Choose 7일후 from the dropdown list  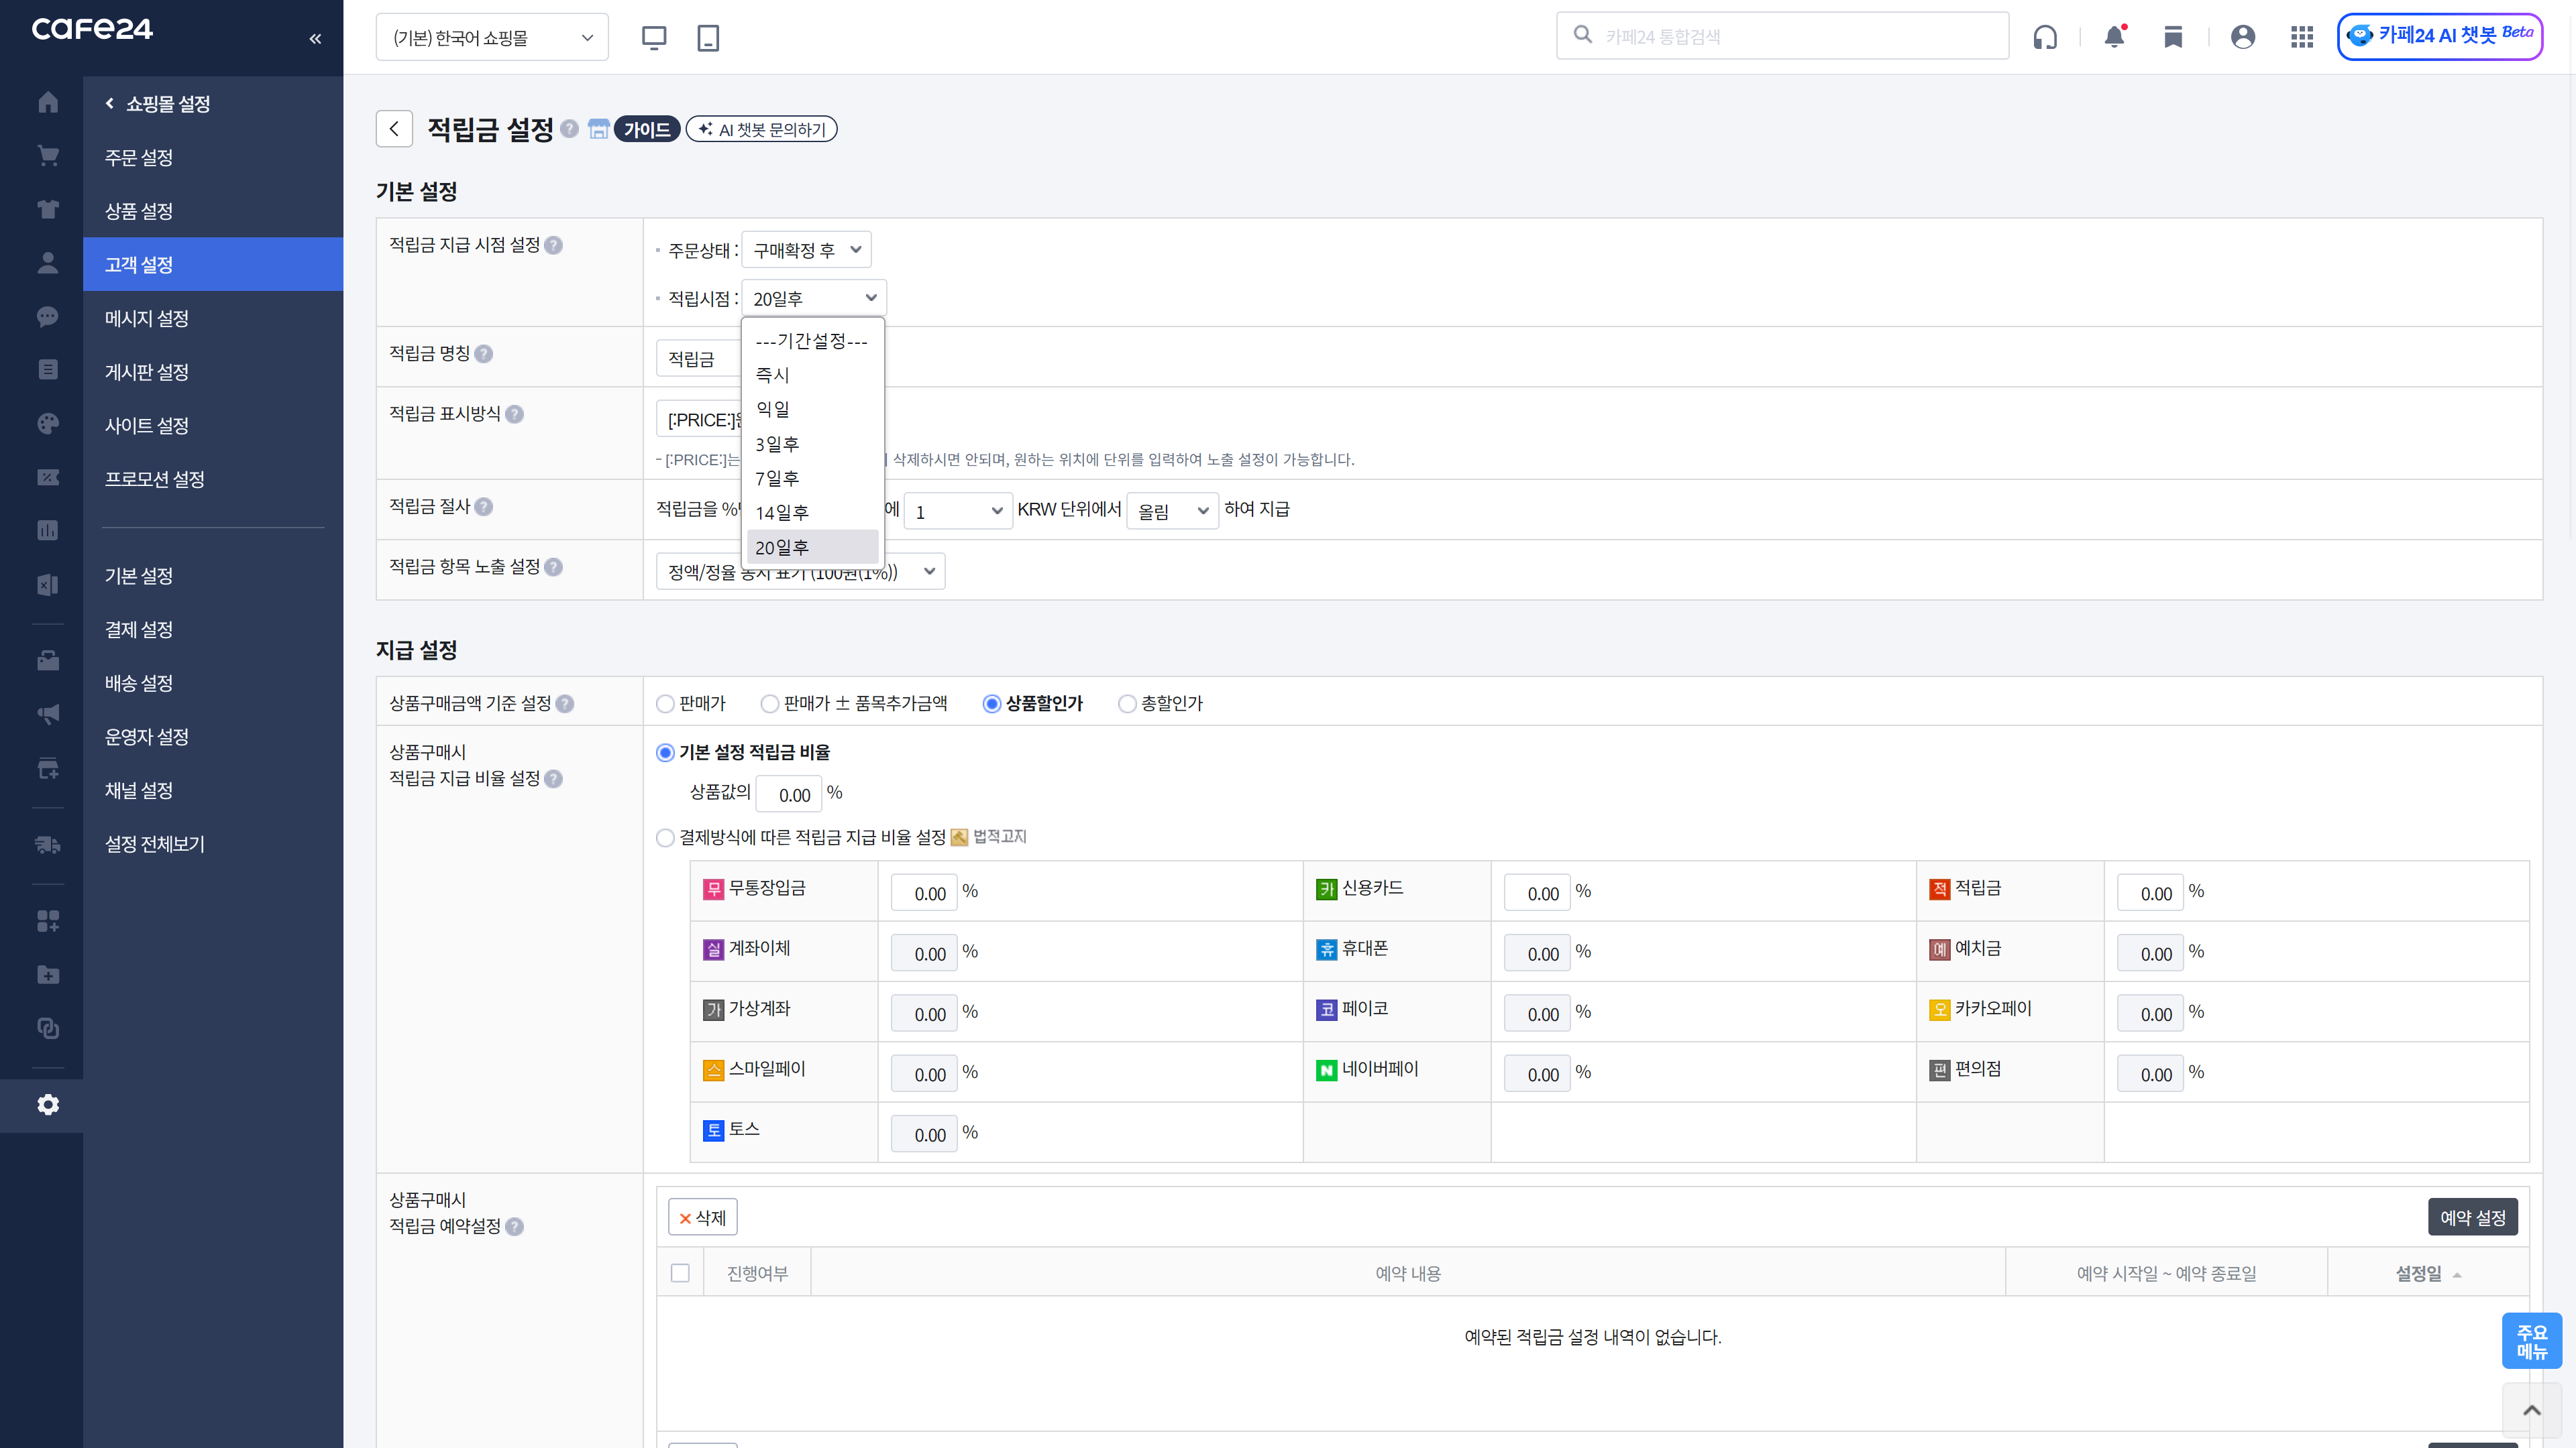(x=777, y=478)
